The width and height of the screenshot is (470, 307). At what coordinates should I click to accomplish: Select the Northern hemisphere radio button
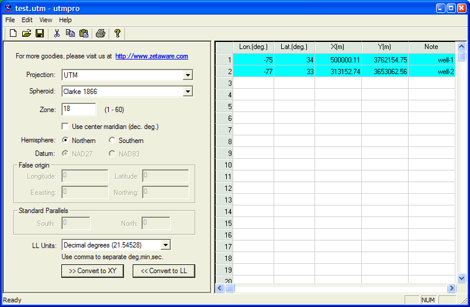tap(65, 141)
